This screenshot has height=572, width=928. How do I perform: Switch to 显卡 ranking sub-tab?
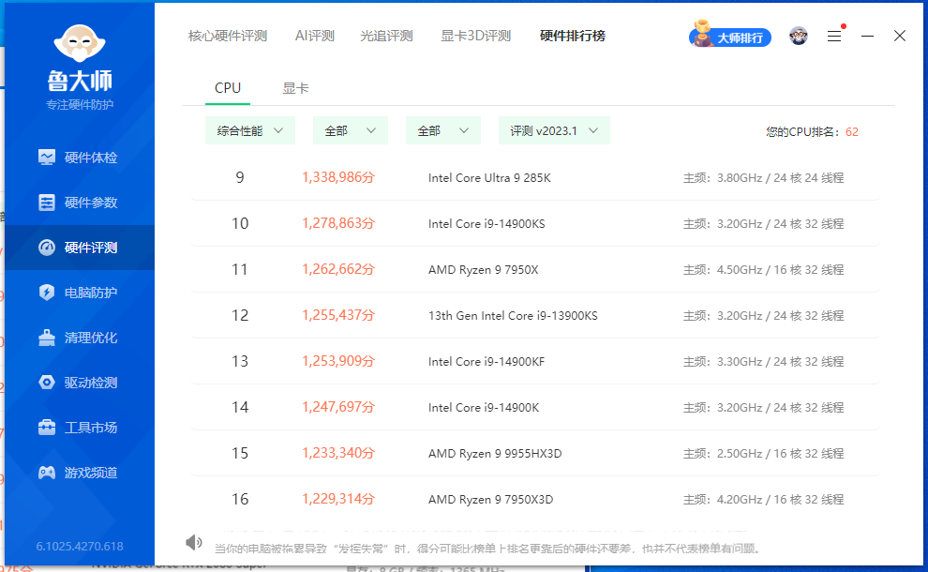pos(295,88)
